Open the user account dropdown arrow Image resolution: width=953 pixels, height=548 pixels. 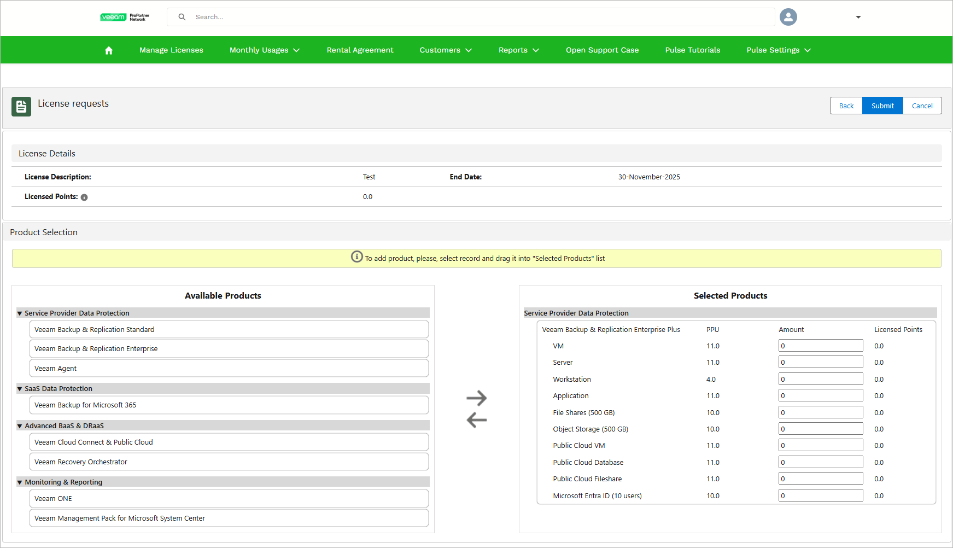(858, 17)
